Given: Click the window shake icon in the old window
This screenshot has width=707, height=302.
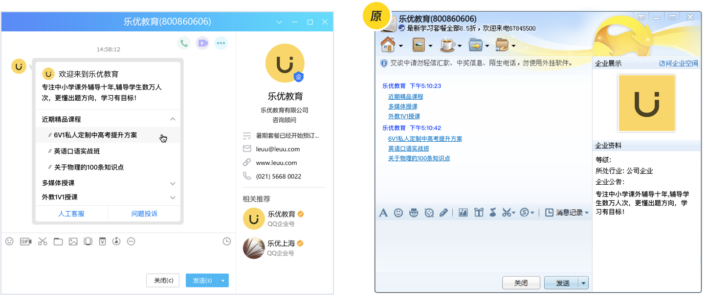Looking at the screenshot, I should (x=429, y=213).
